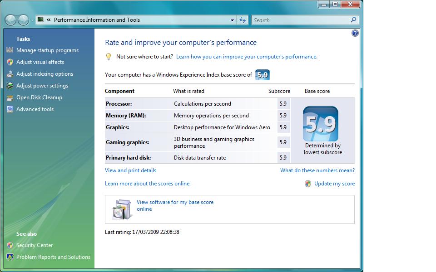
Task: Click View software for my base score online
Action: click(175, 205)
